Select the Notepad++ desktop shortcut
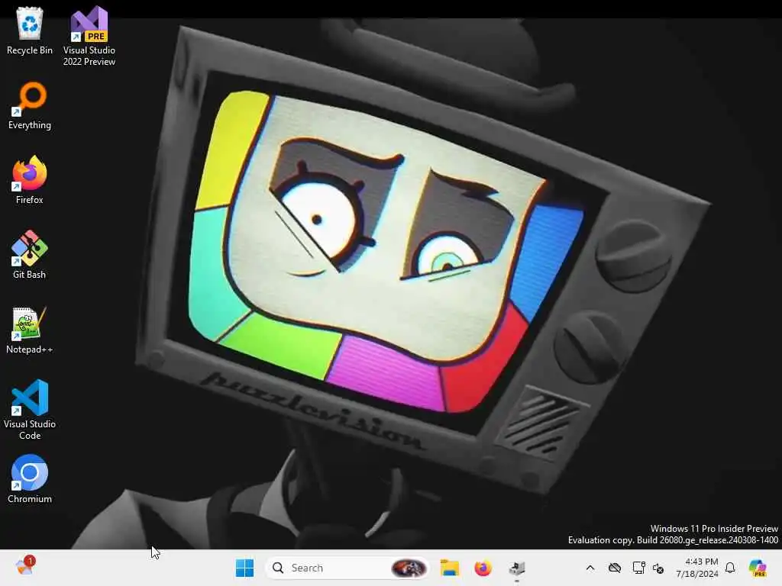The image size is (782, 586). click(x=30, y=330)
